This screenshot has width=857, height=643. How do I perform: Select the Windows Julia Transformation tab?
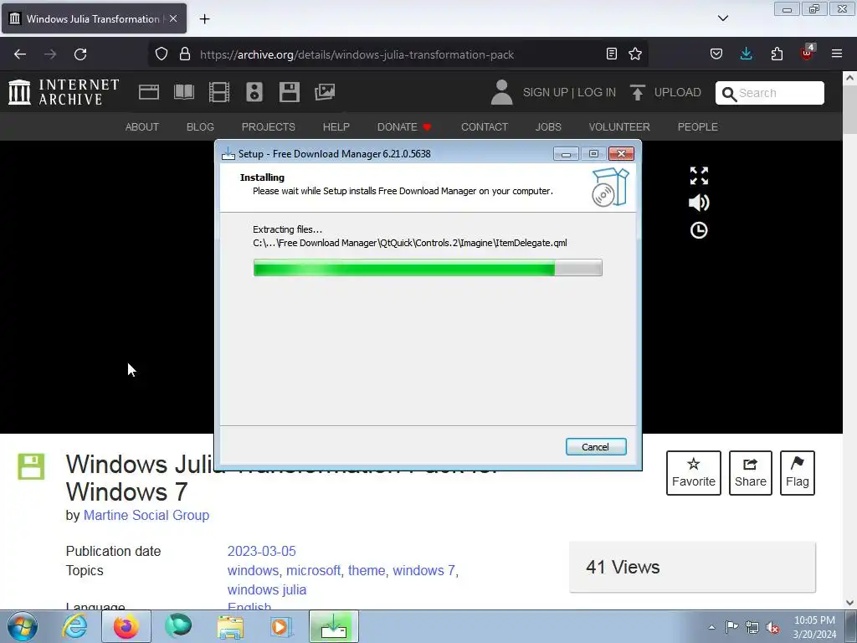point(94,18)
